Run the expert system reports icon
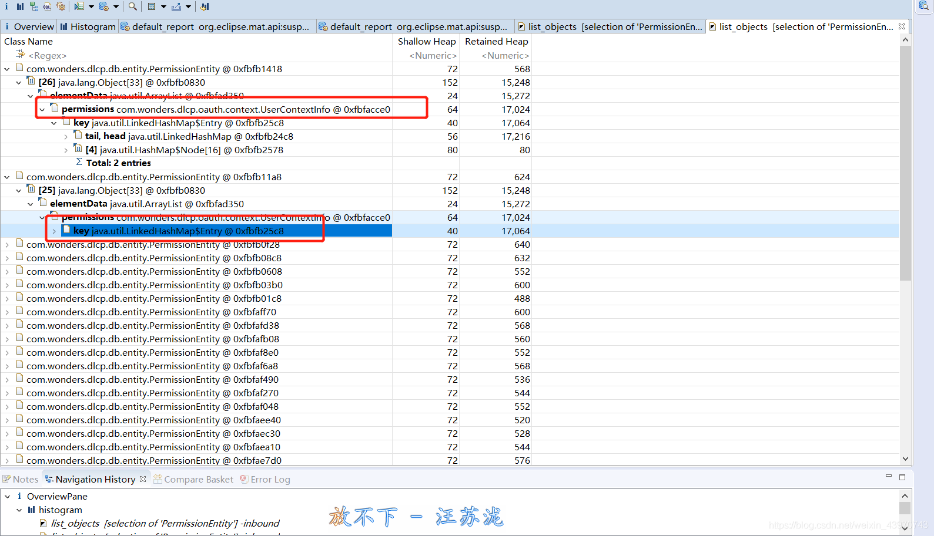The image size is (934, 536). pos(79,6)
